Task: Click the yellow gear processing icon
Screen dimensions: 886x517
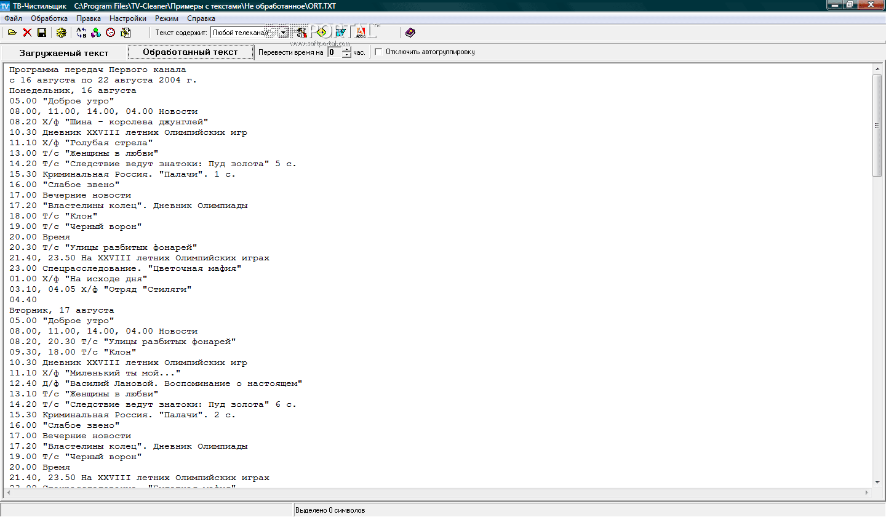Action: [x=61, y=33]
